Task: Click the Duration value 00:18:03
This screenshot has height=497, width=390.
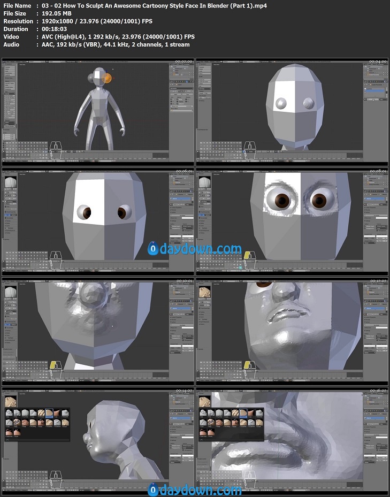Action: click(54, 29)
